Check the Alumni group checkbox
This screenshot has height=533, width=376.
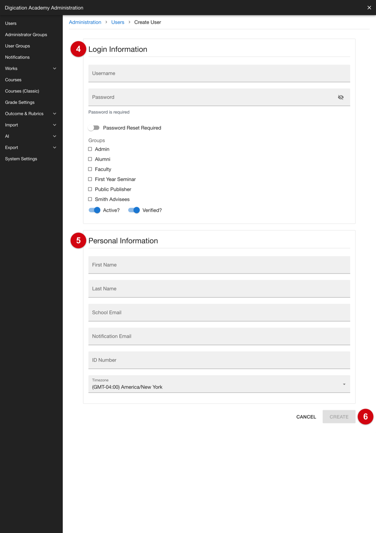pyautogui.click(x=90, y=159)
